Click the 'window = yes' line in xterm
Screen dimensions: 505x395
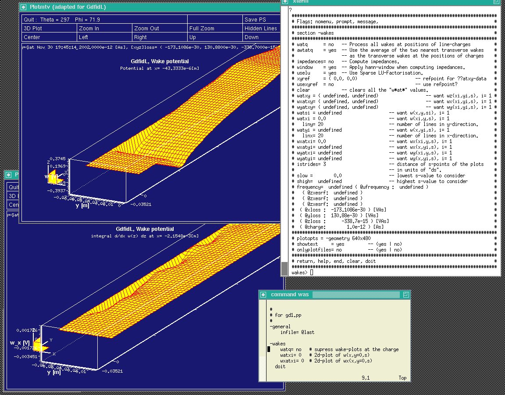394,68
